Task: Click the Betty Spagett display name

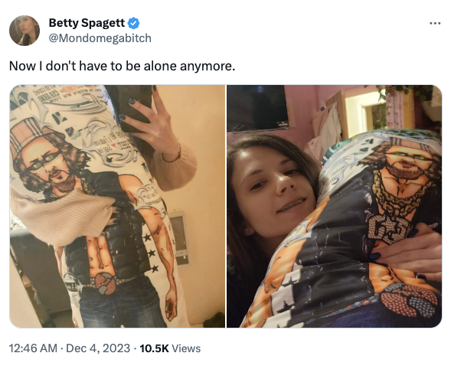Action: pyautogui.click(x=87, y=23)
